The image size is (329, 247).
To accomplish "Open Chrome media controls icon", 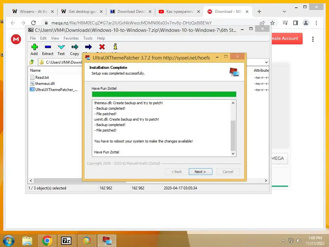I will tap(285, 23).
